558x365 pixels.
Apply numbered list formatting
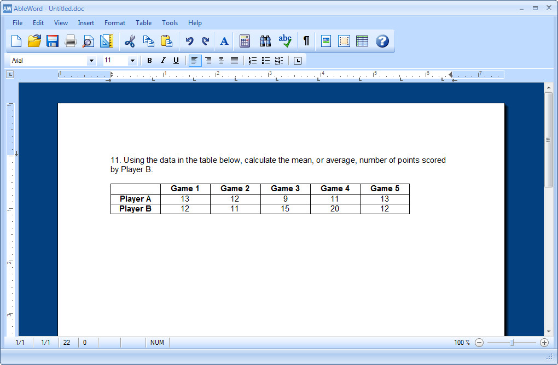tap(253, 61)
